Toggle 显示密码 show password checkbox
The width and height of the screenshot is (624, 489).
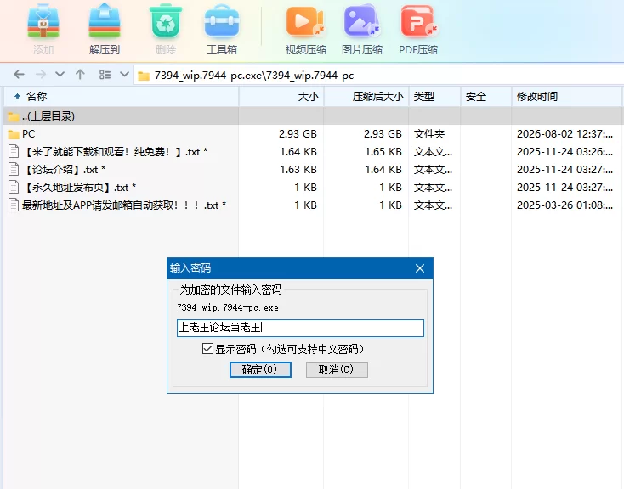207,349
